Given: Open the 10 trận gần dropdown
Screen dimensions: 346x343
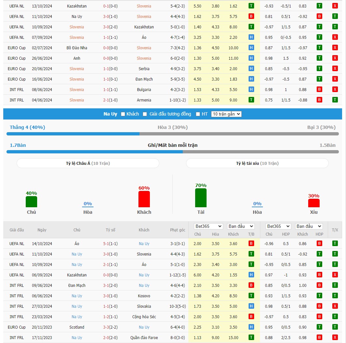Looking at the screenshot, I should tap(226, 114).
